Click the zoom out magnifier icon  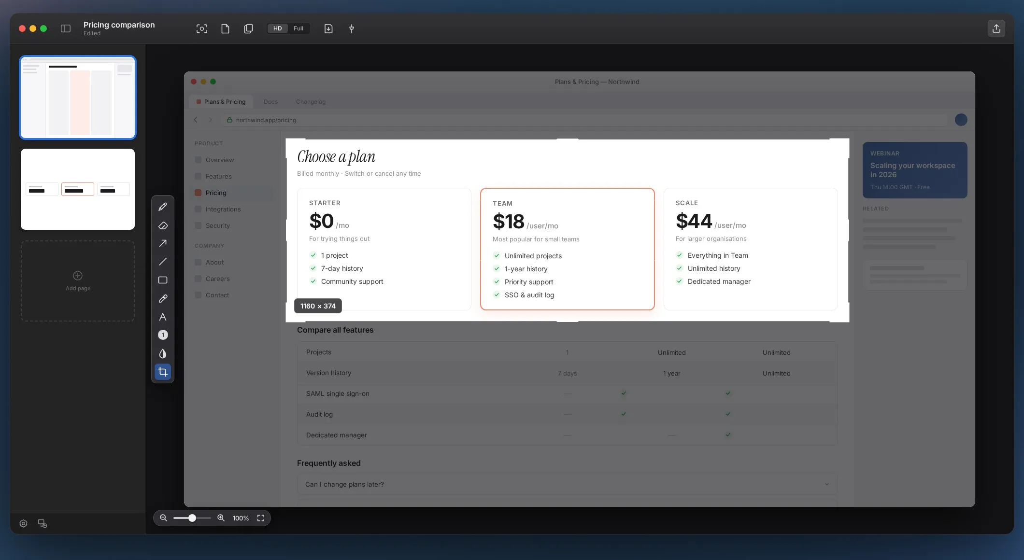[163, 518]
